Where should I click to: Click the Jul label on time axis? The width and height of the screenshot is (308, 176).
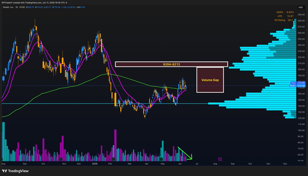[x=197, y=164]
